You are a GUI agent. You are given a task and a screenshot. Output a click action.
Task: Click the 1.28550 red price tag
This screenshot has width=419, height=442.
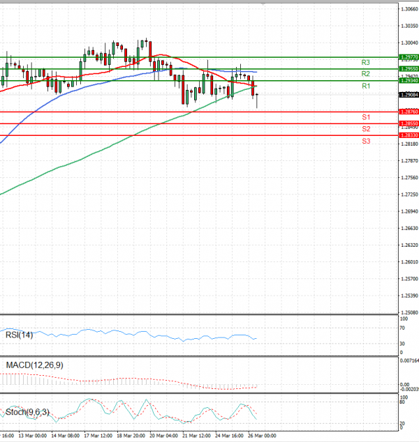[409, 123]
